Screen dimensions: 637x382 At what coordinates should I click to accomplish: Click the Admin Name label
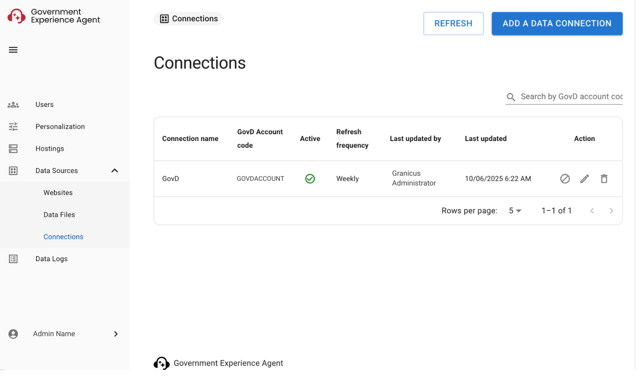tap(54, 334)
